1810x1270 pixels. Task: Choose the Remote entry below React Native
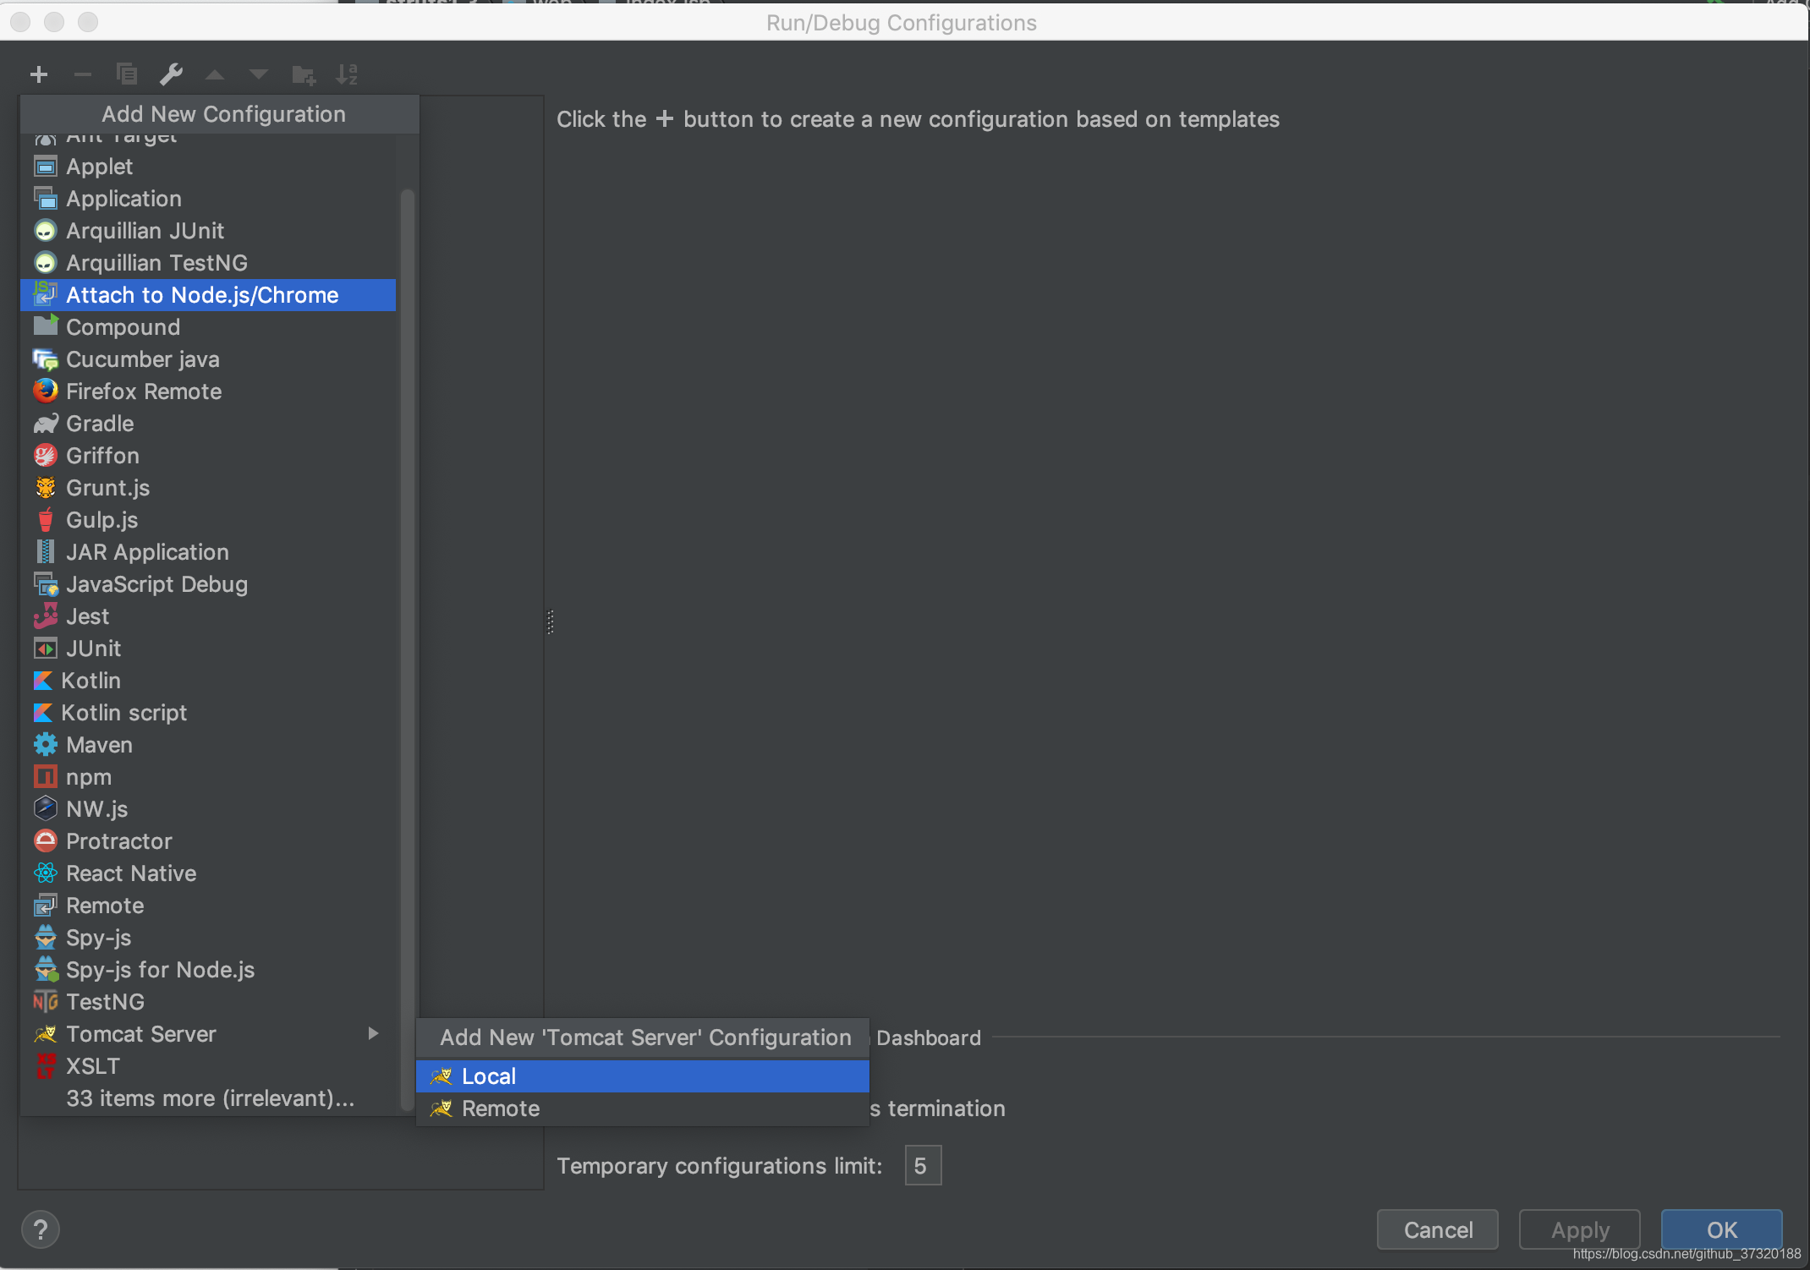tap(208, 906)
